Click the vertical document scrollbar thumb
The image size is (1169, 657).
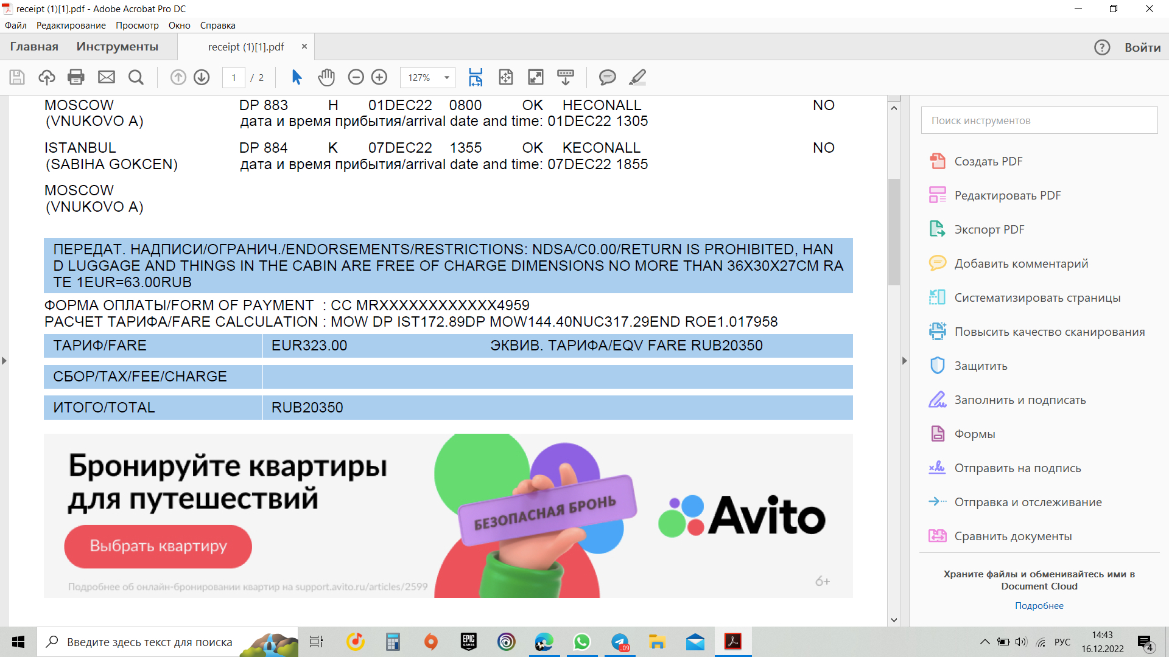894,231
